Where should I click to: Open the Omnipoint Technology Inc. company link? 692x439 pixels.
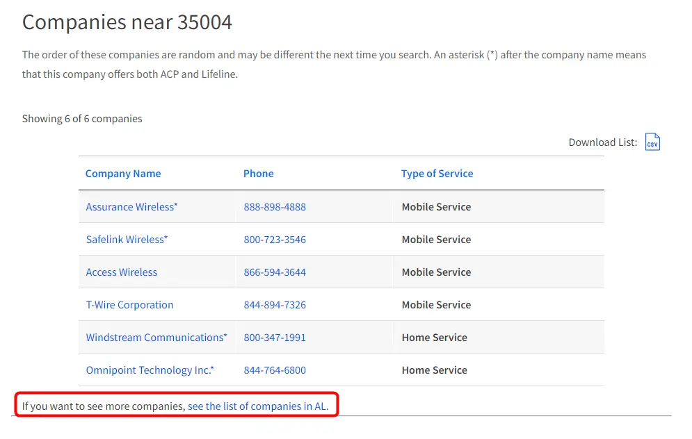[150, 370]
